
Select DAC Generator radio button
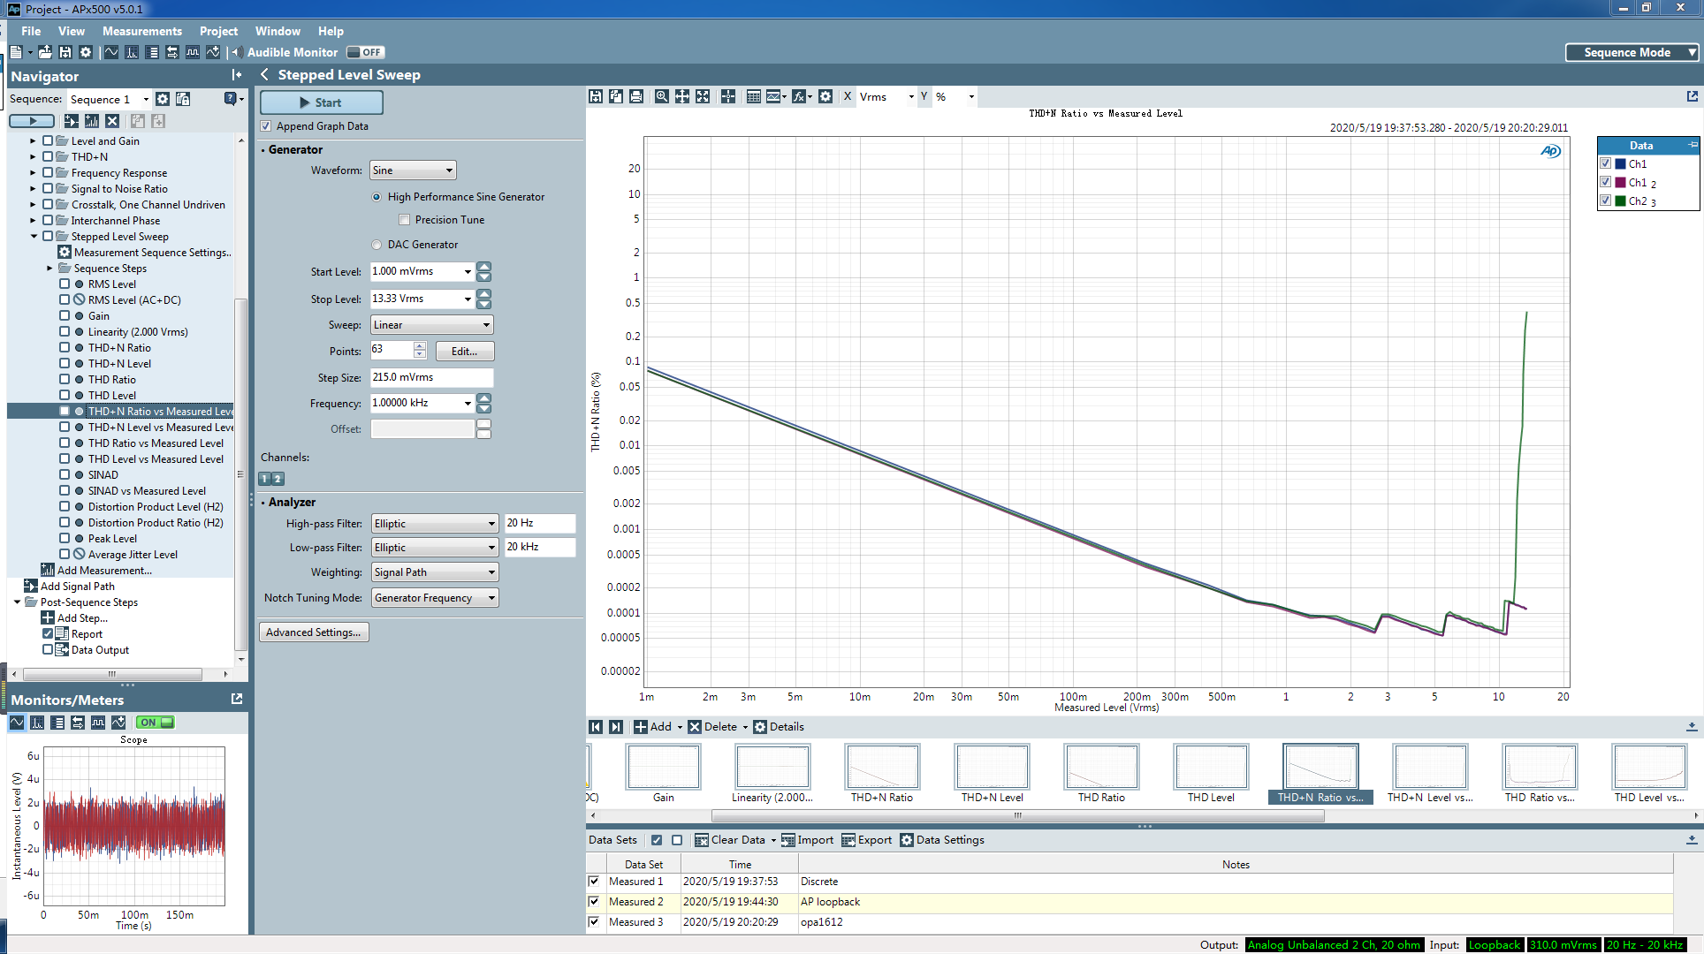coord(377,245)
